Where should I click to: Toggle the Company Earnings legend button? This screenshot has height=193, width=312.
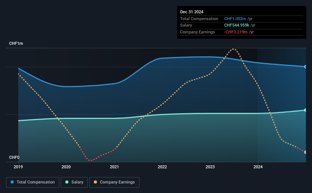coord(114,182)
